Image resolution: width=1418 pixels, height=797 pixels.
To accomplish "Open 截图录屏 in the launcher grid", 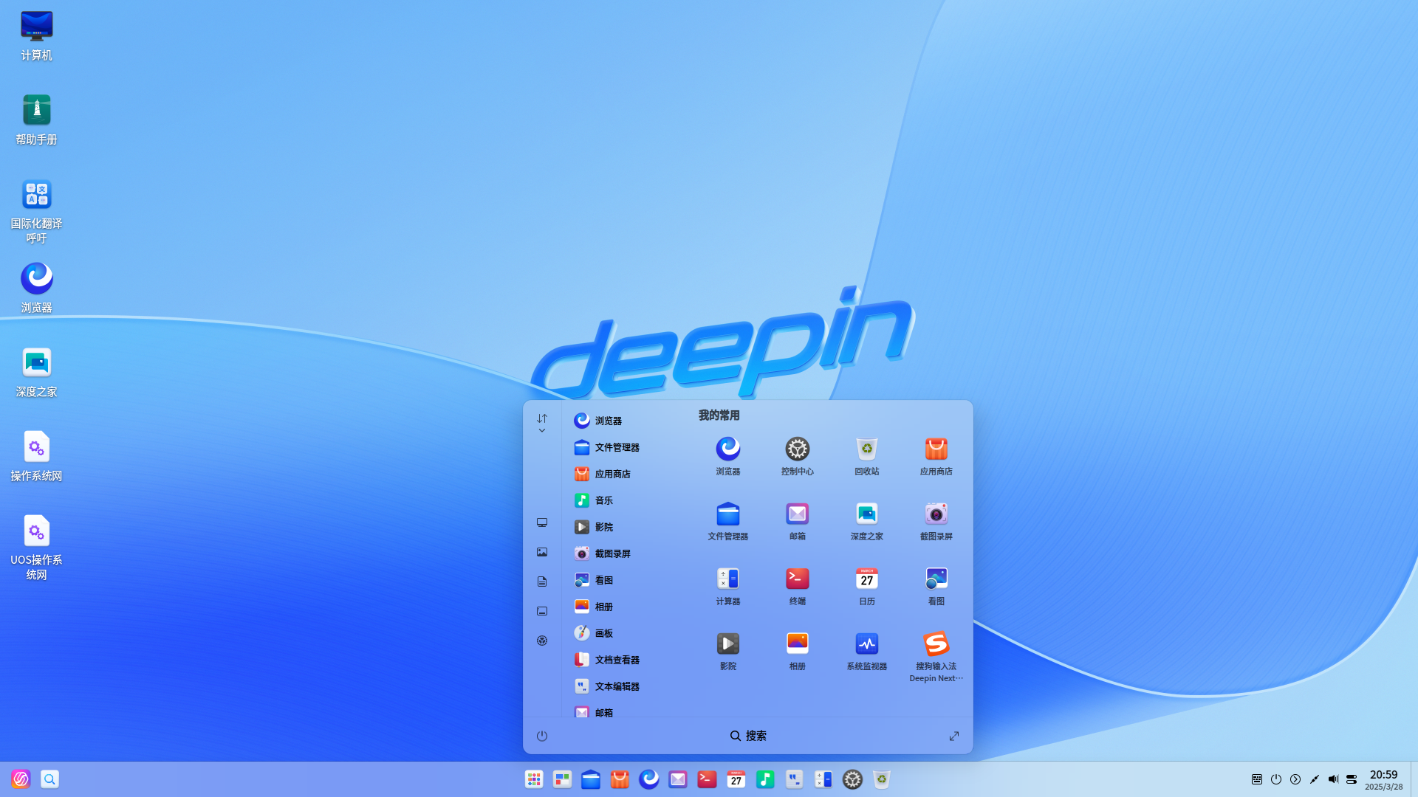I will pos(936,520).
